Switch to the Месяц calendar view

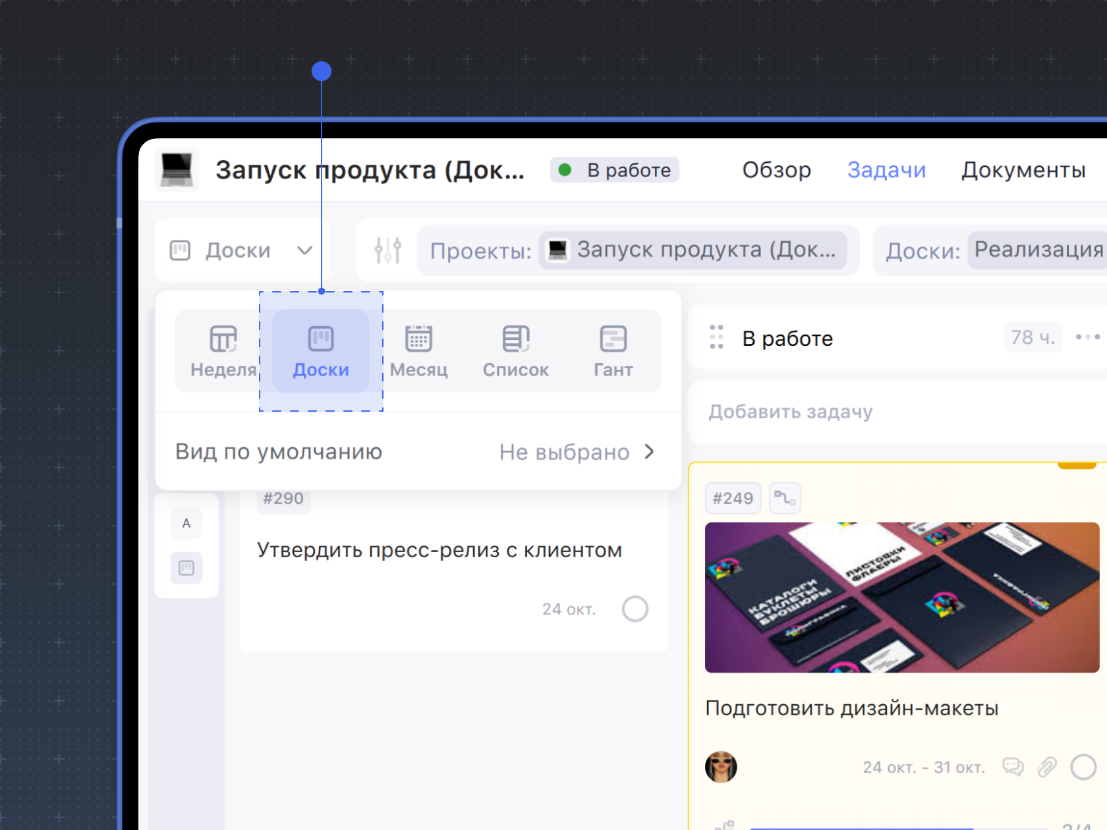click(x=418, y=351)
